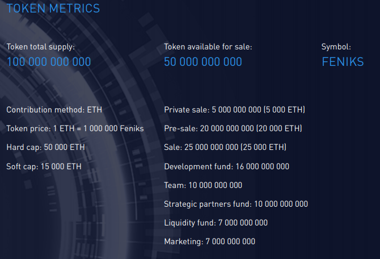
Task: Click the 'Token total supply:' label
Action: coord(40,47)
